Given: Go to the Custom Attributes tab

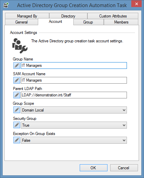Looking at the screenshot, I should coord(113,16).
